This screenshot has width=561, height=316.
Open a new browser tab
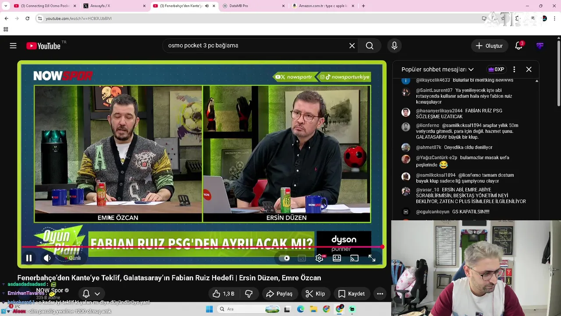pos(363,6)
